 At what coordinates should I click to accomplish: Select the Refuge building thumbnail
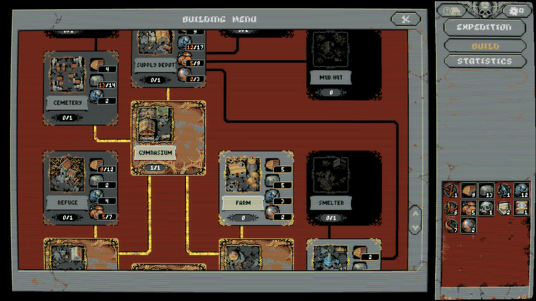[x=67, y=174]
